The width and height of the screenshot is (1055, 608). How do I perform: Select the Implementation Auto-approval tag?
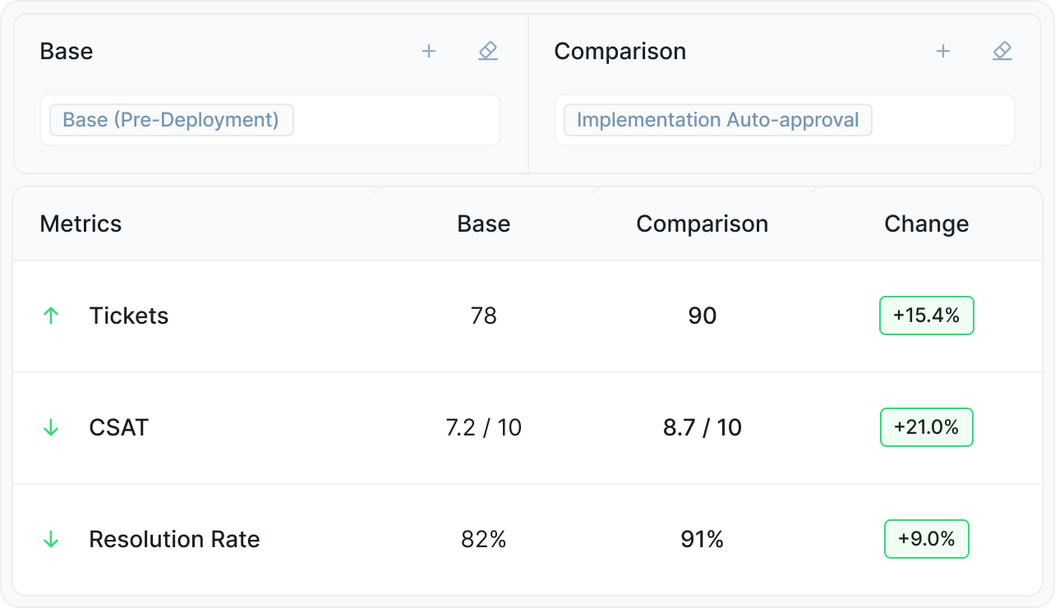717,120
